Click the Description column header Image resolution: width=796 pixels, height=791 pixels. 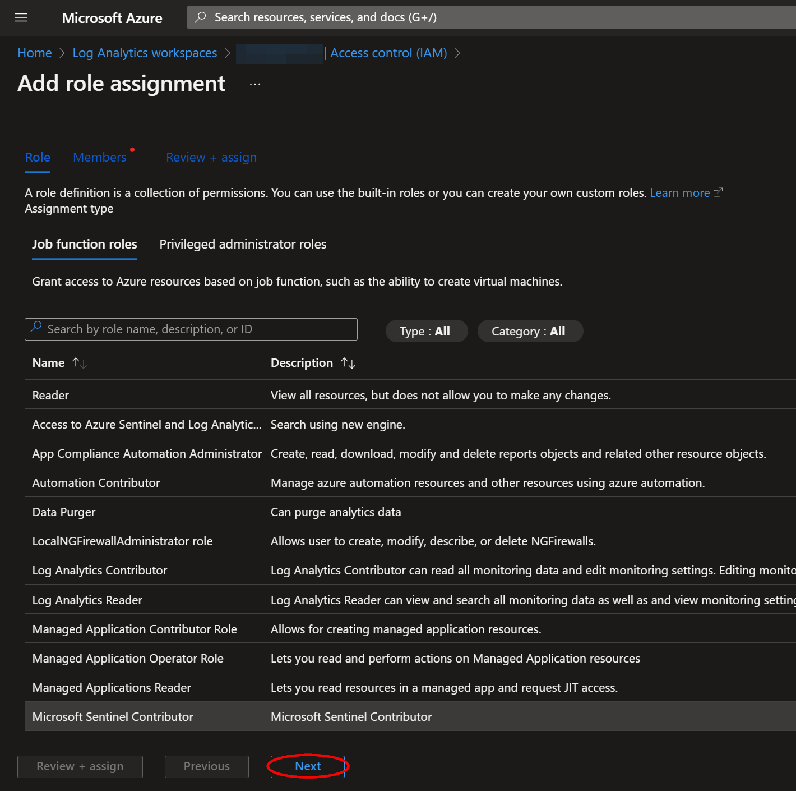coord(302,363)
